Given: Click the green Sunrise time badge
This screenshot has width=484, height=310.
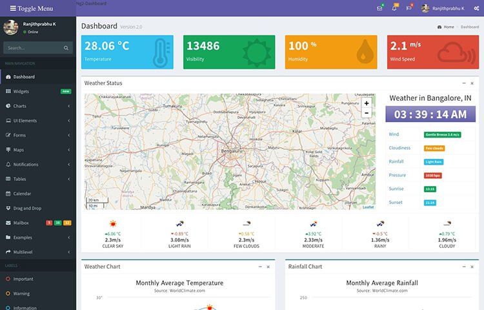Looking at the screenshot, I should pos(430,189).
